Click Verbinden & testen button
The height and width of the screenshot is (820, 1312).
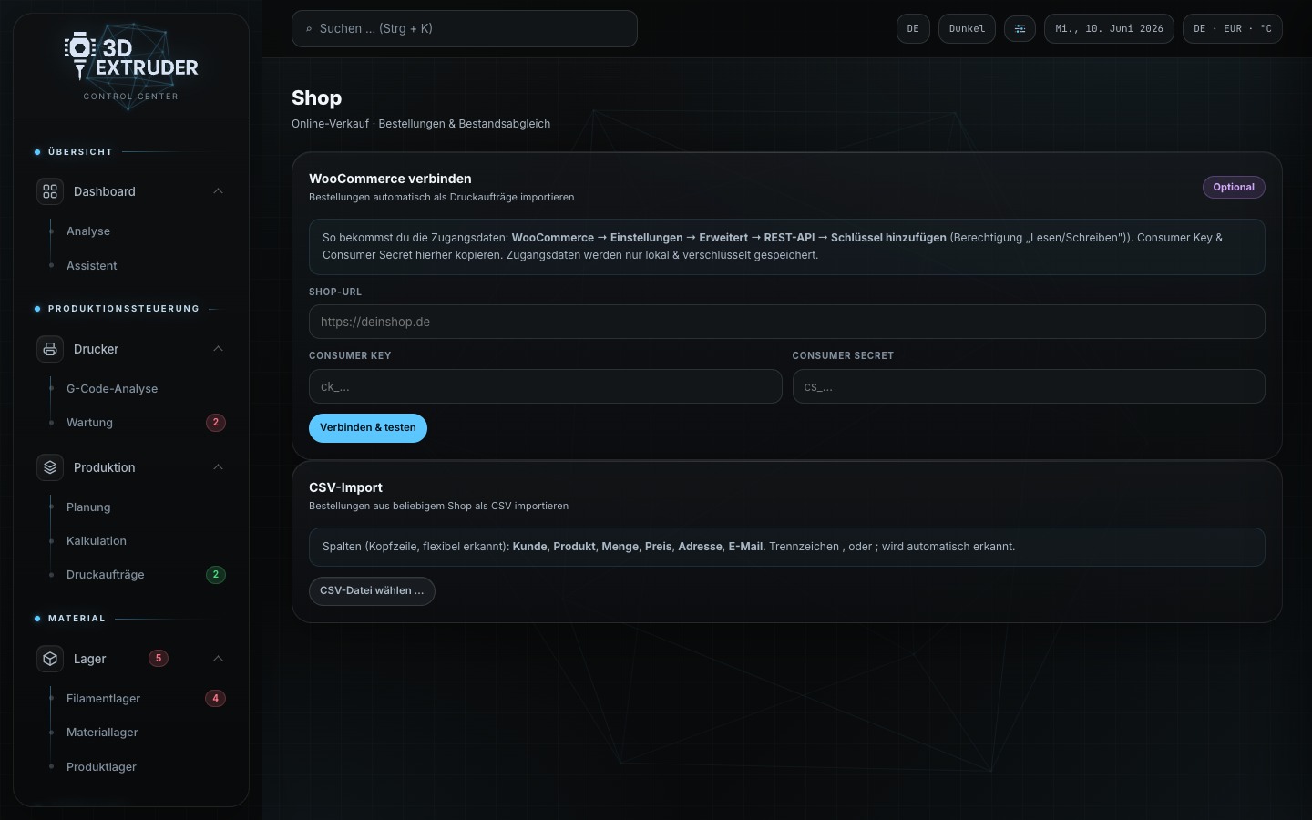tap(368, 428)
